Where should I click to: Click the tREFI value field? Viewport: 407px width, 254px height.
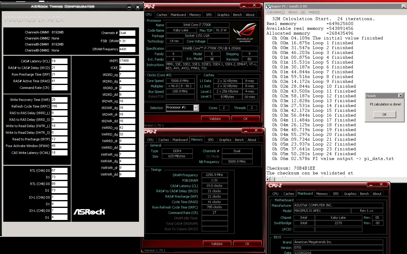(127, 61)
